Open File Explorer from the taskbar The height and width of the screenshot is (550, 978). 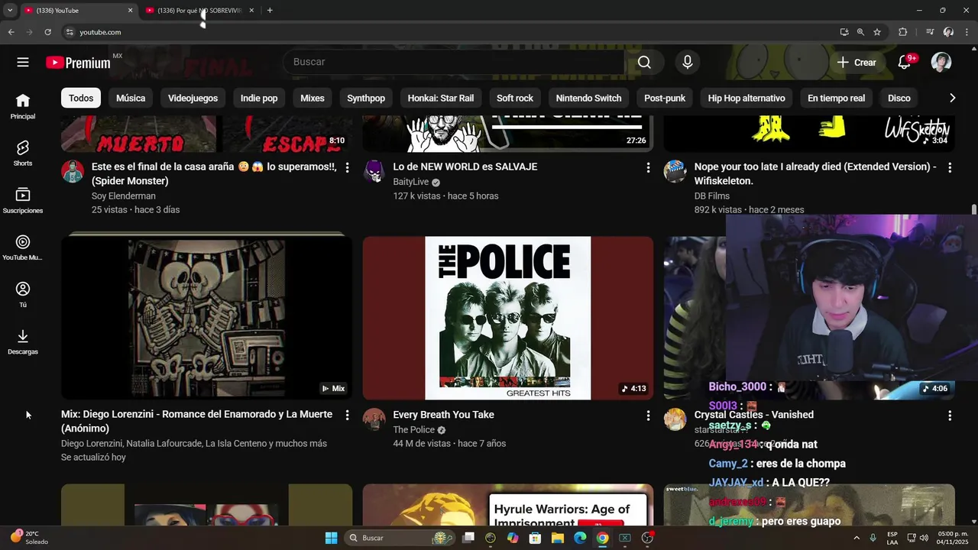pos(558,538)
